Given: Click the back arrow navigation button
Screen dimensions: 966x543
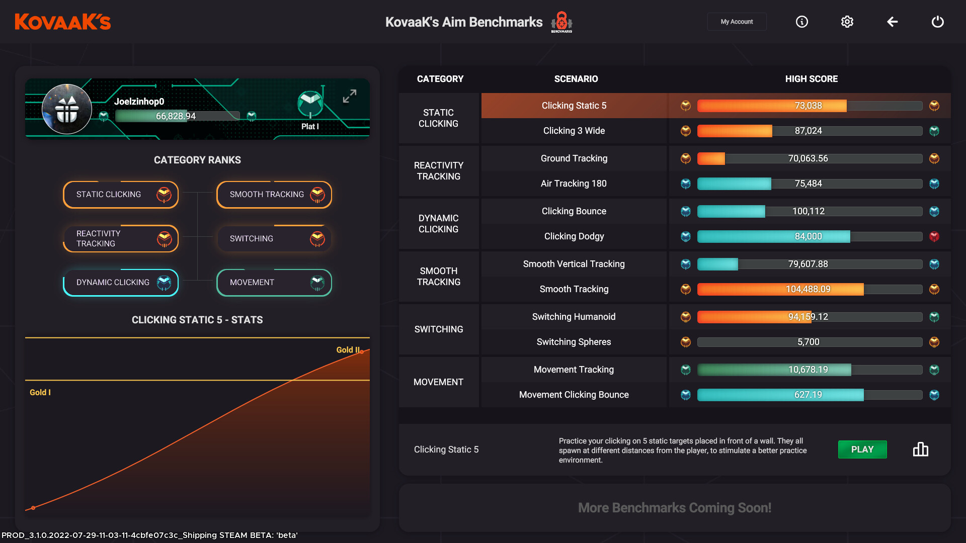Looking at the screenshot, I should (893, 22).
